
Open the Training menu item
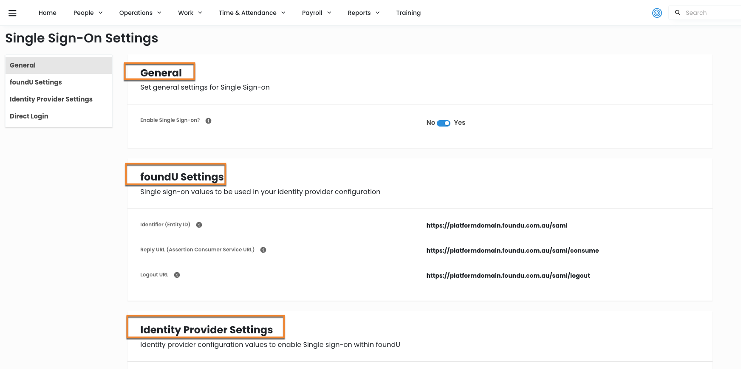408,13
